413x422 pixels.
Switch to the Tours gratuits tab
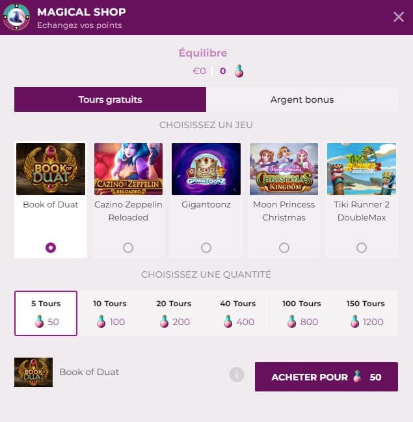tap(110, 99)
